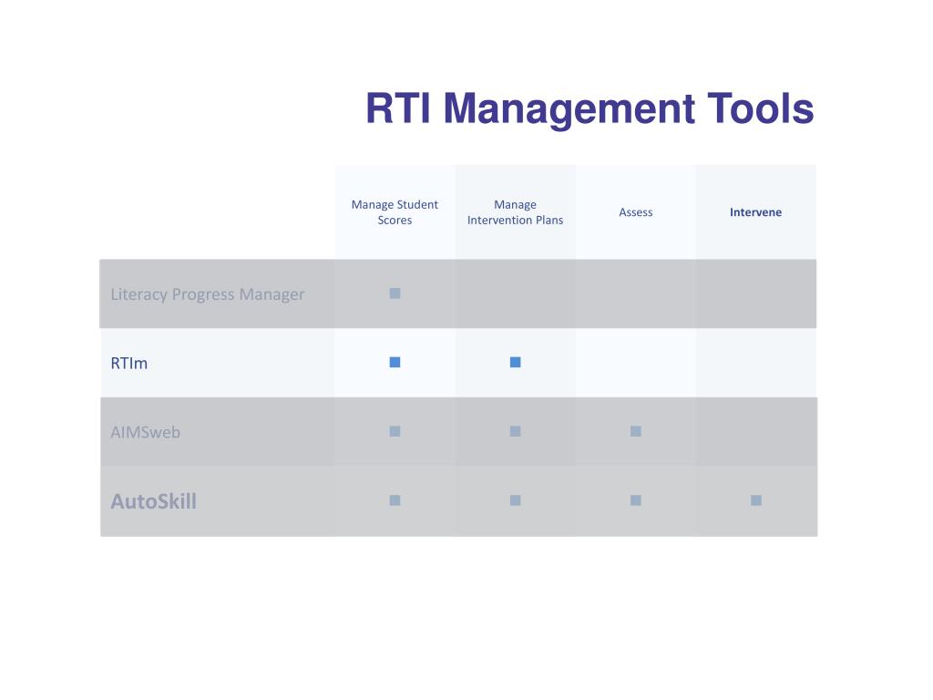This screenshot has width=933, height=700.
Task: Click Literacy Progress Manager's Manage Student Scores marker
Action: point(395,293)
